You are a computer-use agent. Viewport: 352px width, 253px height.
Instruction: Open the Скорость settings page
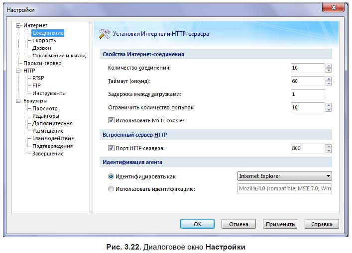click(44, 41)
